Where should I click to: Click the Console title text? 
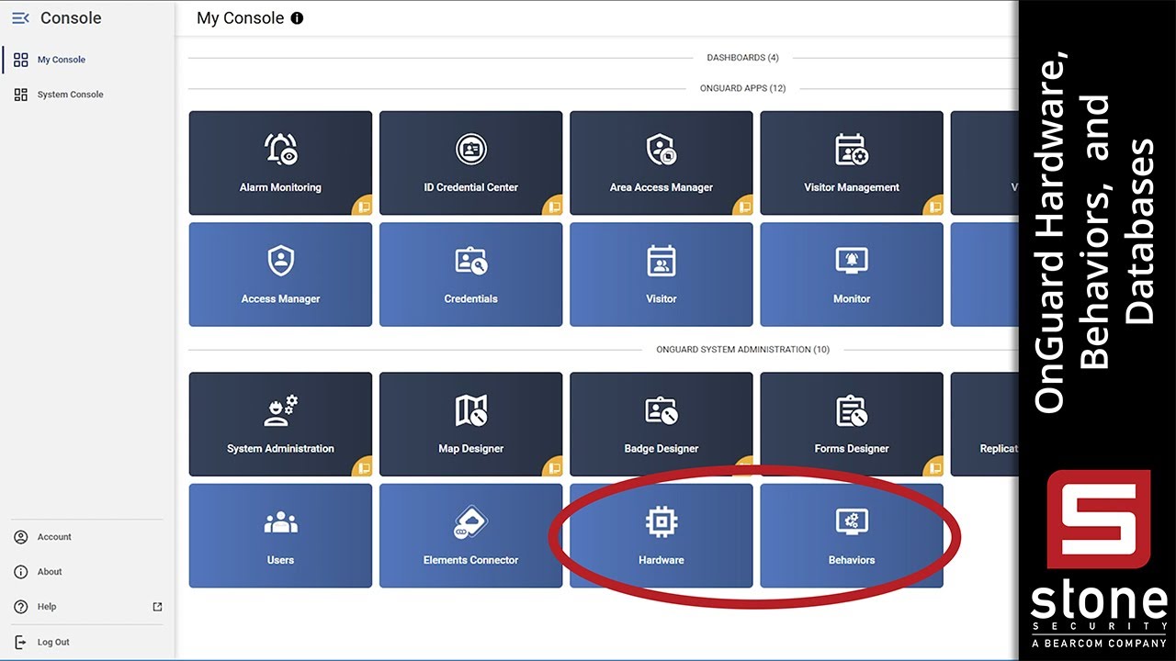click(71, 18)
